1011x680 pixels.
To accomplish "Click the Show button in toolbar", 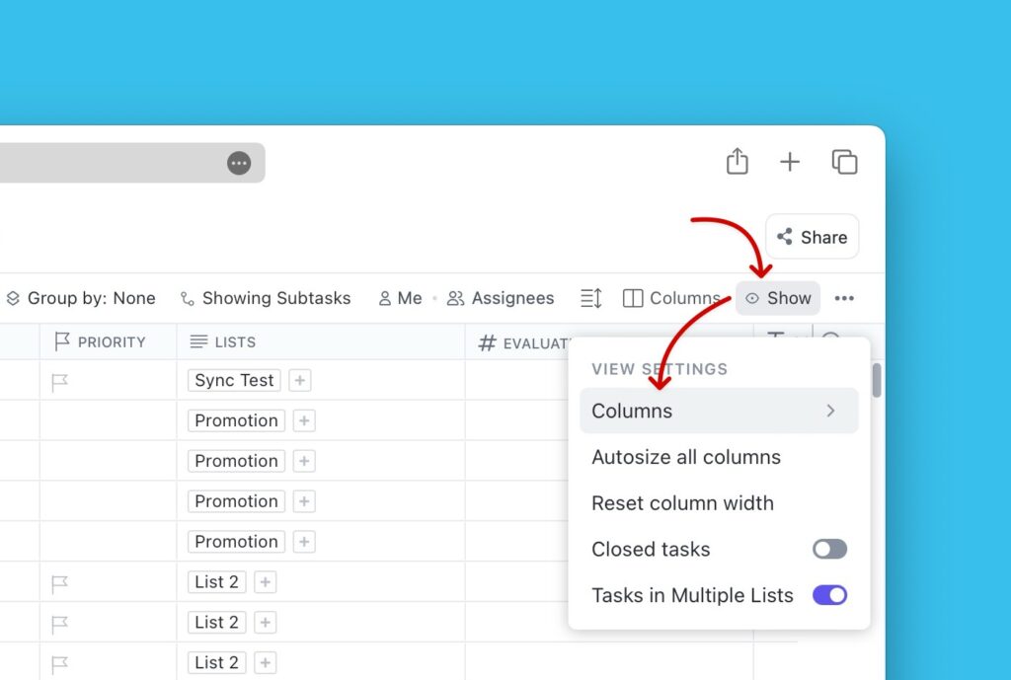I will 778,298.
